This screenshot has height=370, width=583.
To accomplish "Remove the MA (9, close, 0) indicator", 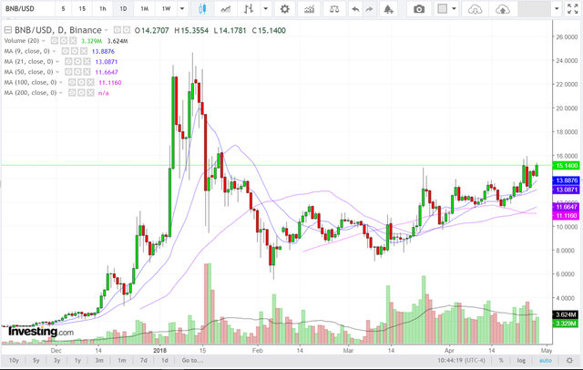I will 84,51.
